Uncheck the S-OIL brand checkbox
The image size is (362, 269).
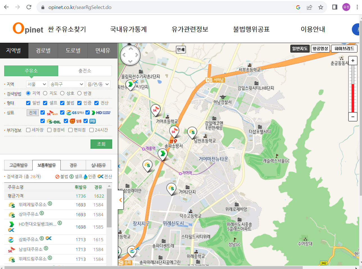click(x=42, y=121)
